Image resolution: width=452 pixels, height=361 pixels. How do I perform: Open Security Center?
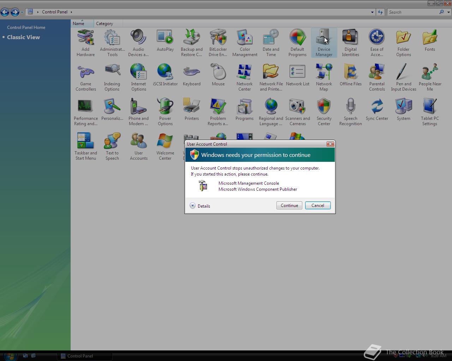(324, 112)
